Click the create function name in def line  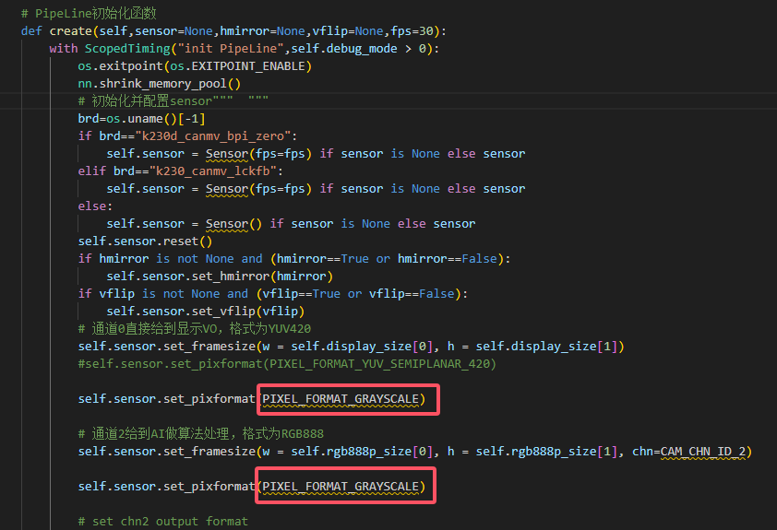(x=71, y=30)
